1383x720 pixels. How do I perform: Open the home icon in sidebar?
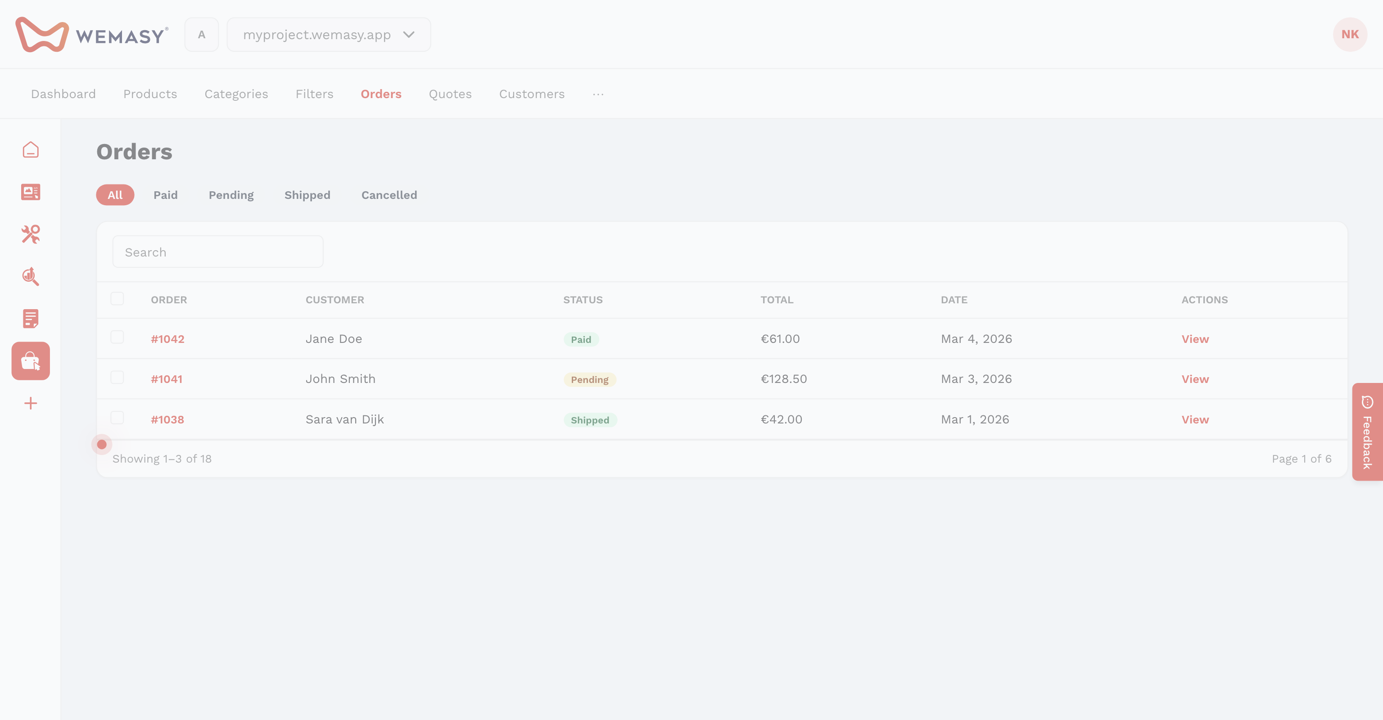tap(31, 150)
